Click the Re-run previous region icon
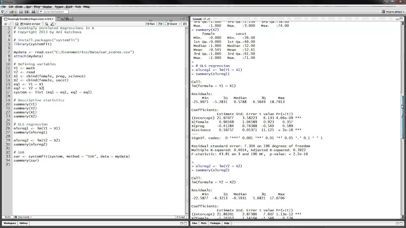The height and width of the screenshot is (228, 406). coord(160,24)
